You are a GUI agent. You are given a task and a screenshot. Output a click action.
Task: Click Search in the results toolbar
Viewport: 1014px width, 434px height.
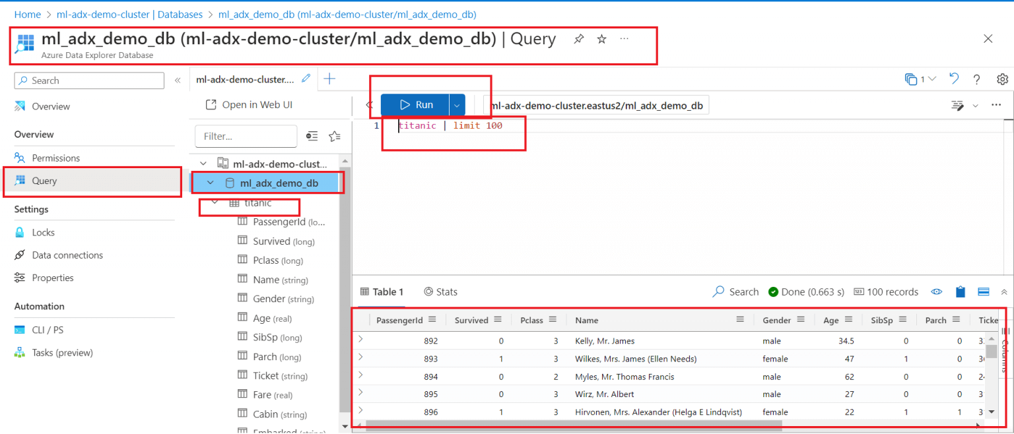736,292
